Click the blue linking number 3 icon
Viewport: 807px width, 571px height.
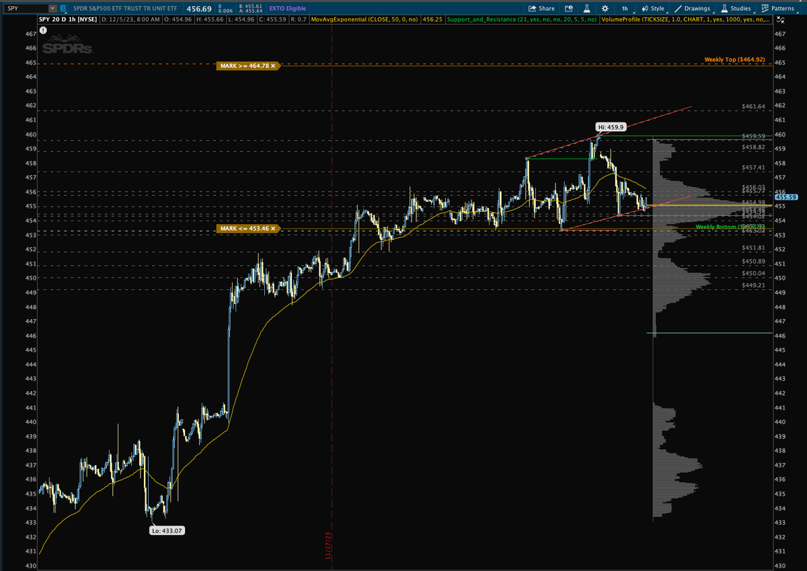tap(63, 9)
